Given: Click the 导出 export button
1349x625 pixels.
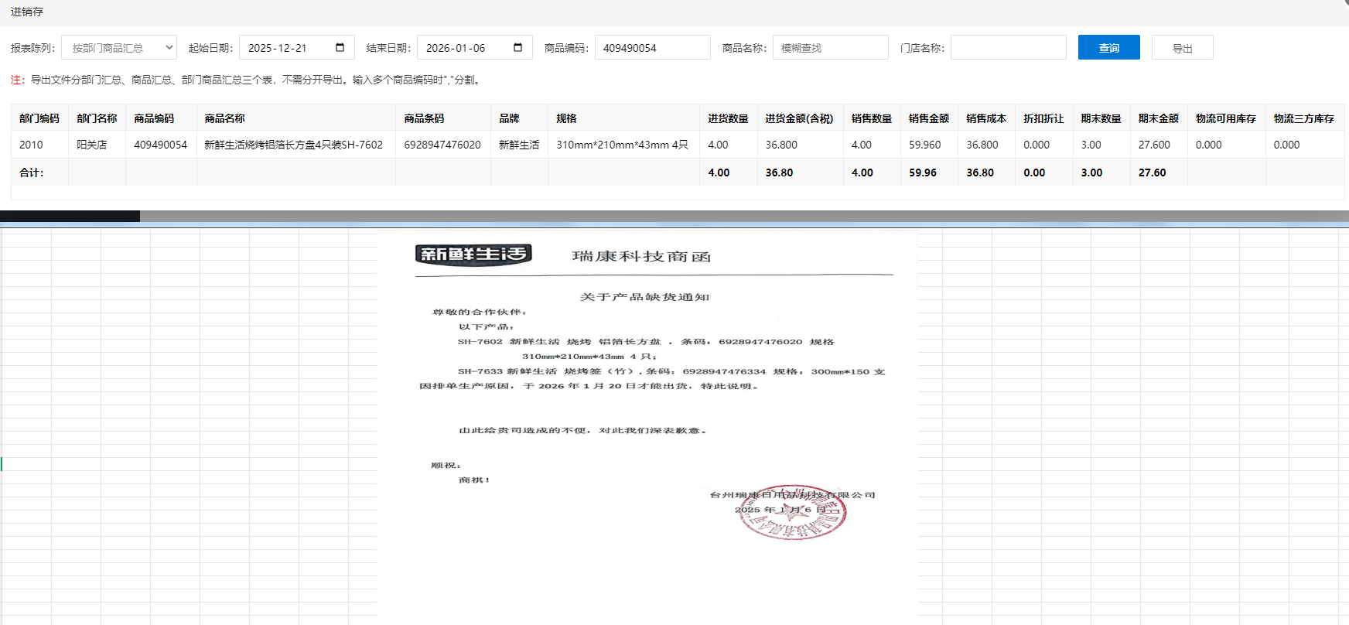Looking at the screenshot, I should pos(1182,48).
